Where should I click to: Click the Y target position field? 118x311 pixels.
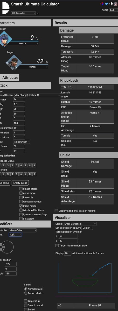(x=68, y=241)
